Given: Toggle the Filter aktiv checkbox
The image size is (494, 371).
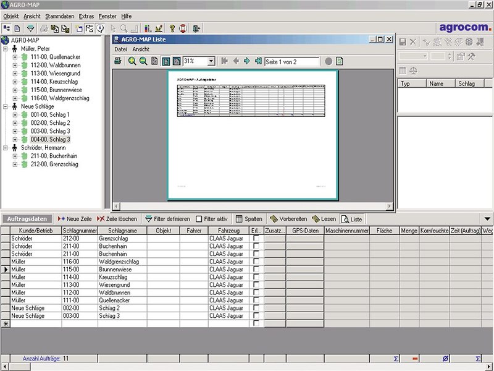Looking at the screenshot, I should tap(199, 219).
